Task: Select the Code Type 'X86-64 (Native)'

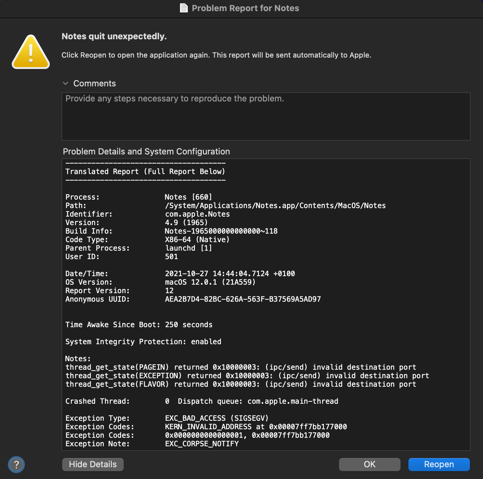Action: [197, 239]
